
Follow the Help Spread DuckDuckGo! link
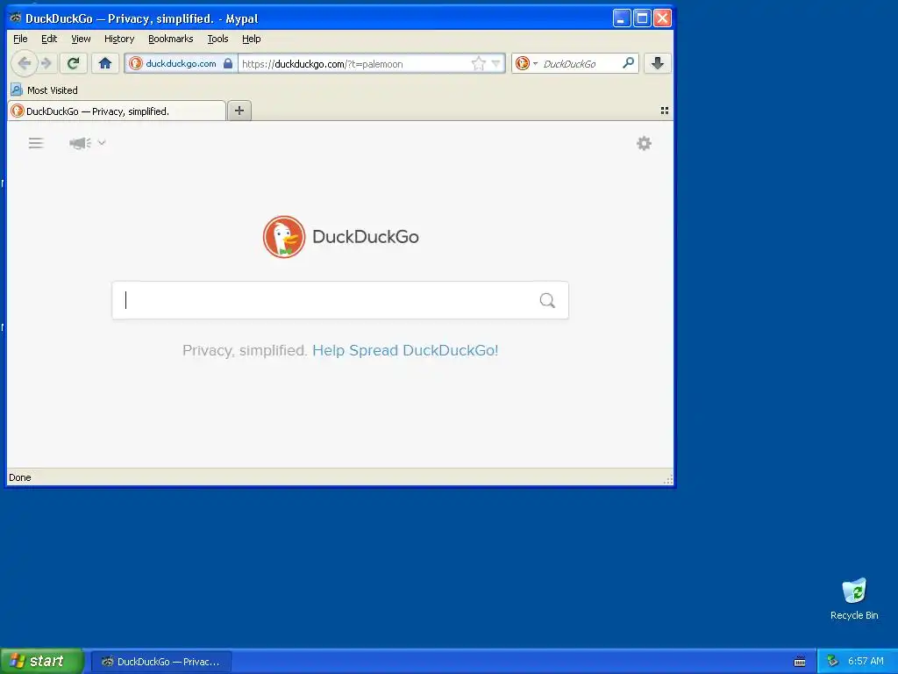point(405,350)
